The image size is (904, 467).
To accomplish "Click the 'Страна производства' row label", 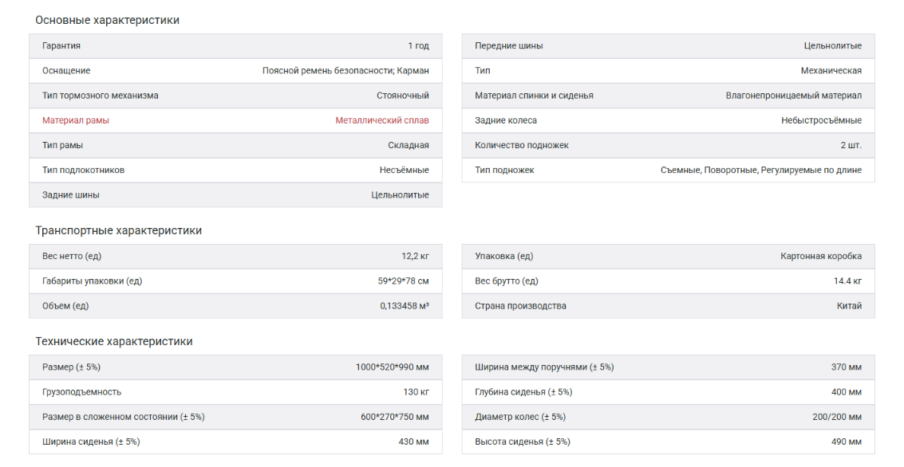I will [520, 306].
